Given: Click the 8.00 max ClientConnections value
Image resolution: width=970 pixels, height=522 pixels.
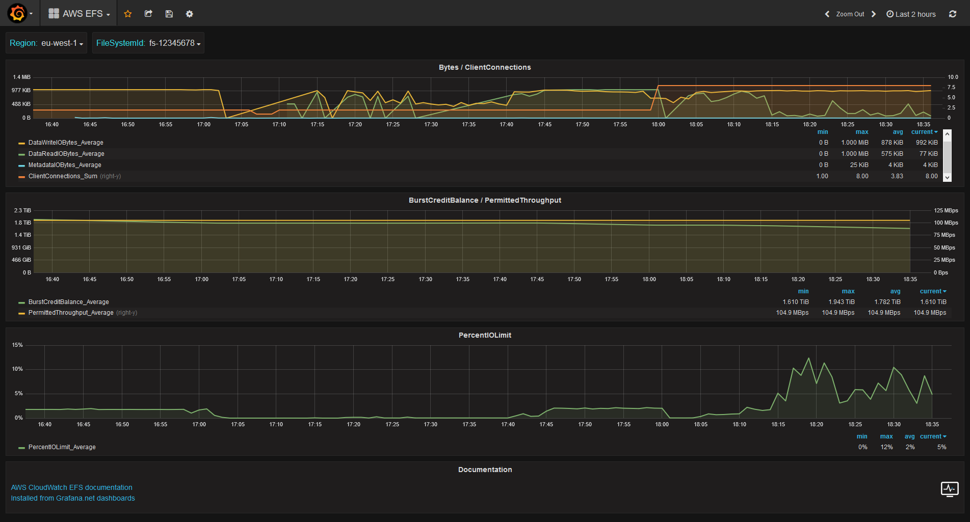Looking at the screenshot, I should click(x=862, y=176).
